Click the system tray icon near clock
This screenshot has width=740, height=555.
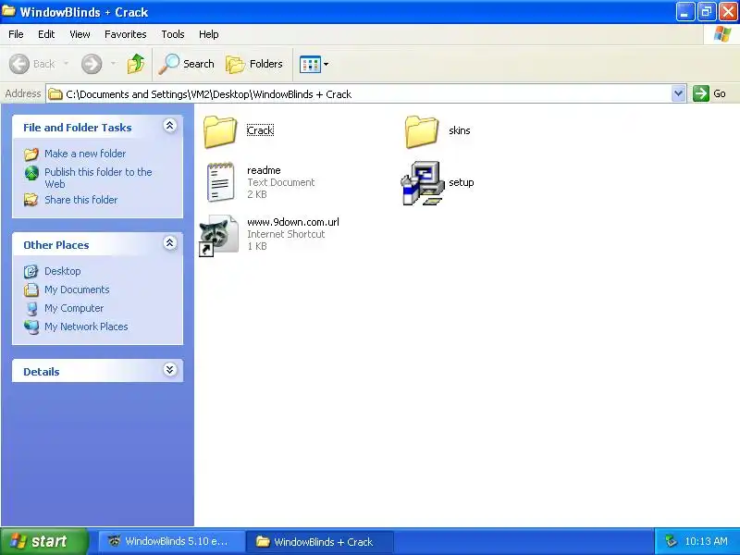coord(671,541)
